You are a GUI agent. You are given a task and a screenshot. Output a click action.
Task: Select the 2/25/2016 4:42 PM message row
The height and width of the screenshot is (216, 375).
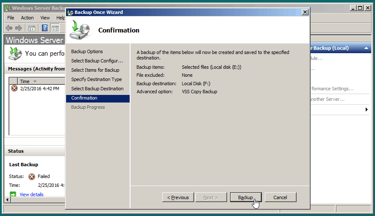click(37, 89)
